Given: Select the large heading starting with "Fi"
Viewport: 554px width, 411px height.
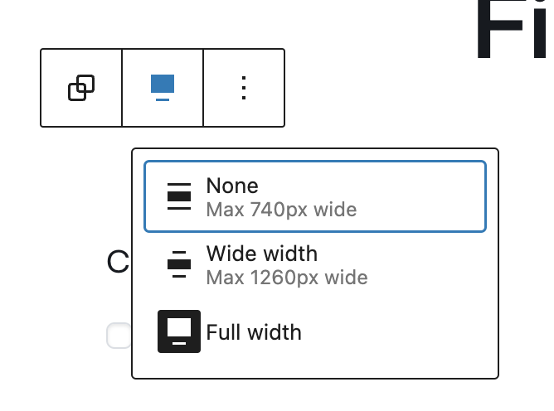Looking at the screenshot, I should click(511, 30).
